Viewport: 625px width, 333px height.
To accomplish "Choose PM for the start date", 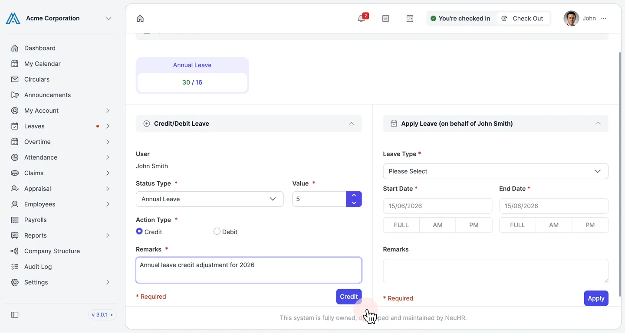I will point(474,225).
